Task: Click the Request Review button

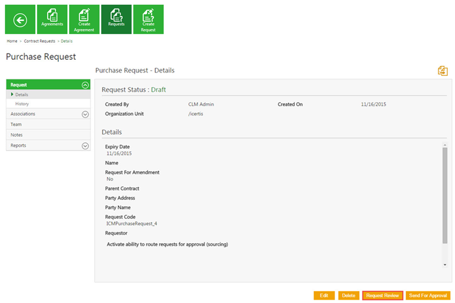Action: (x=382, y=296)
